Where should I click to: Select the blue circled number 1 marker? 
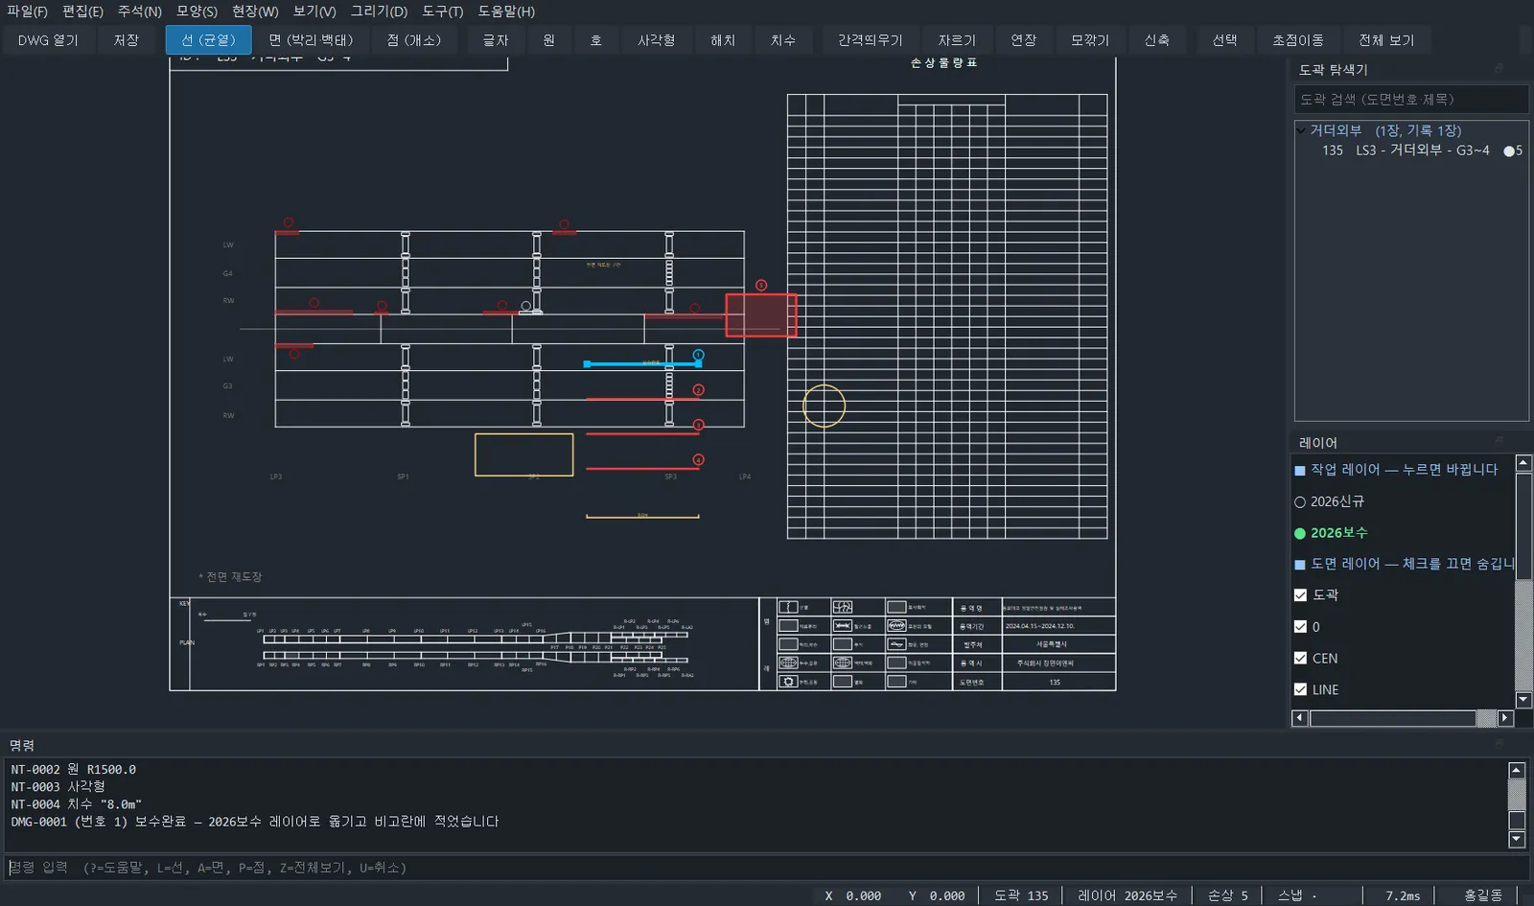[x=699, y=355]
